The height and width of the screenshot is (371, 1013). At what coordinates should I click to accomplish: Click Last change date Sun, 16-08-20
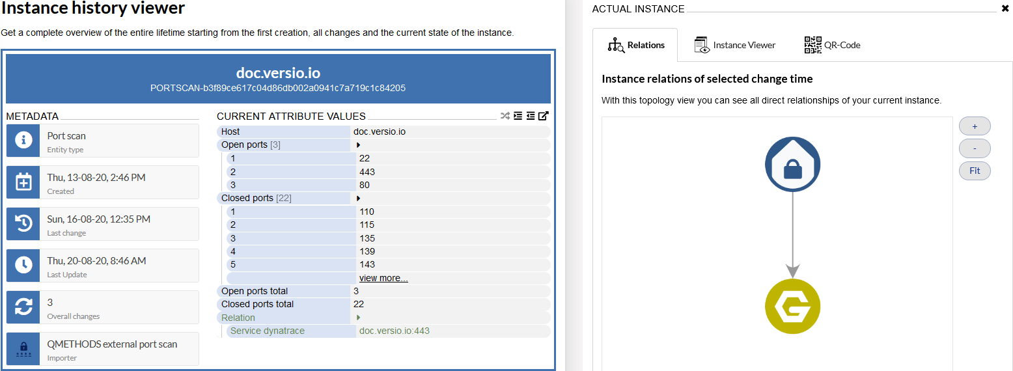pyautogui.click(x=99, y=219)
